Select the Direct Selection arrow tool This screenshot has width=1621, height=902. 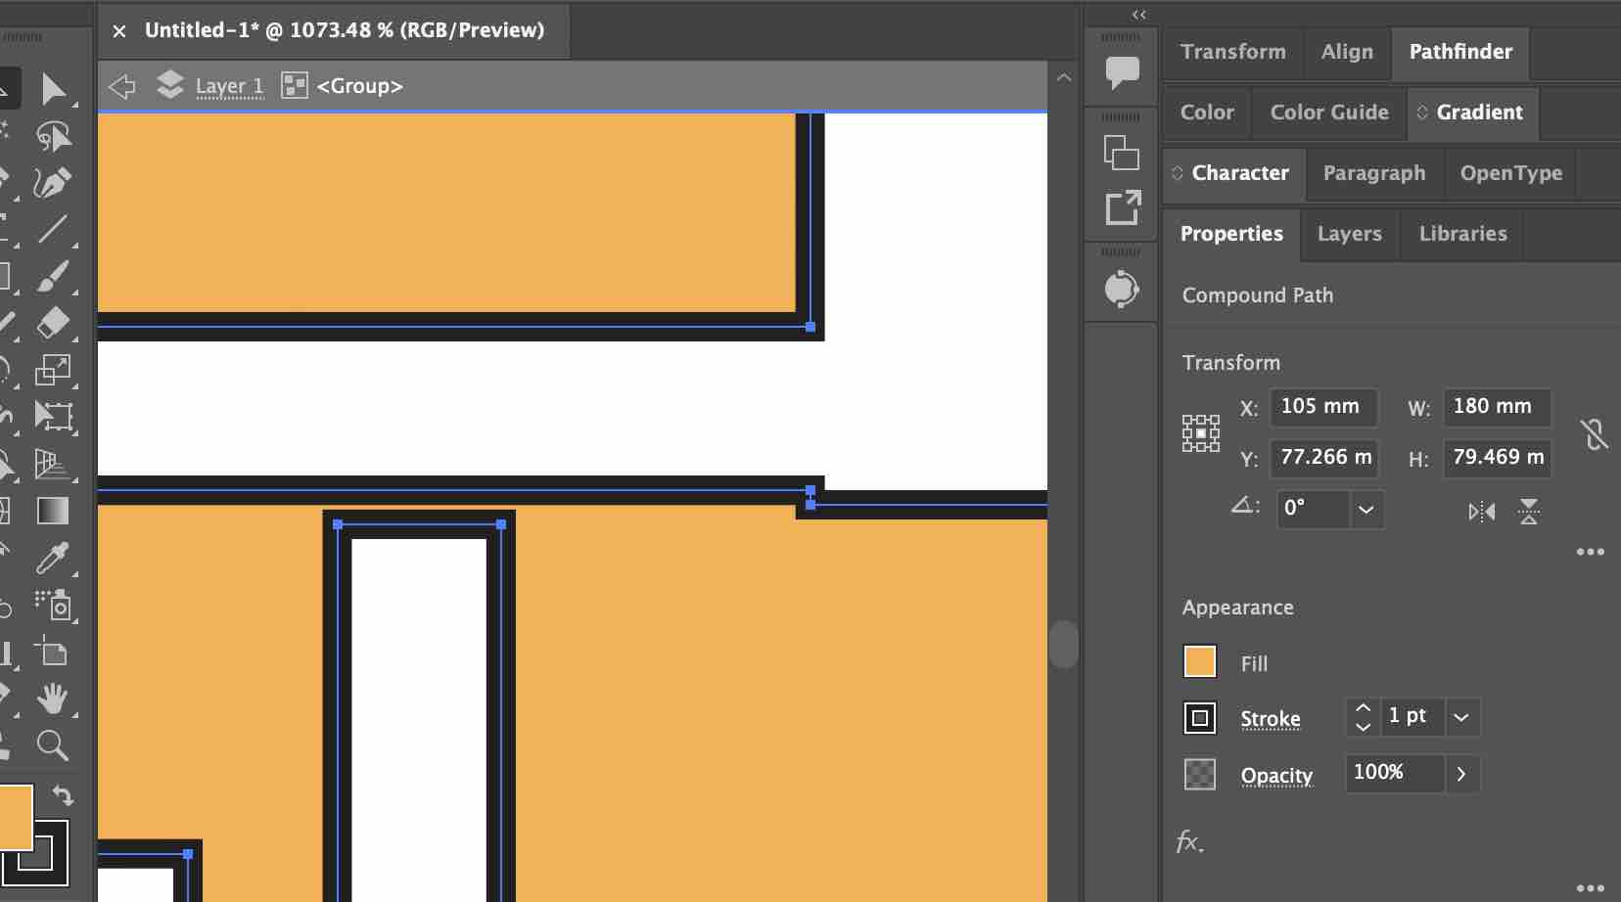(x=53, y=89)
